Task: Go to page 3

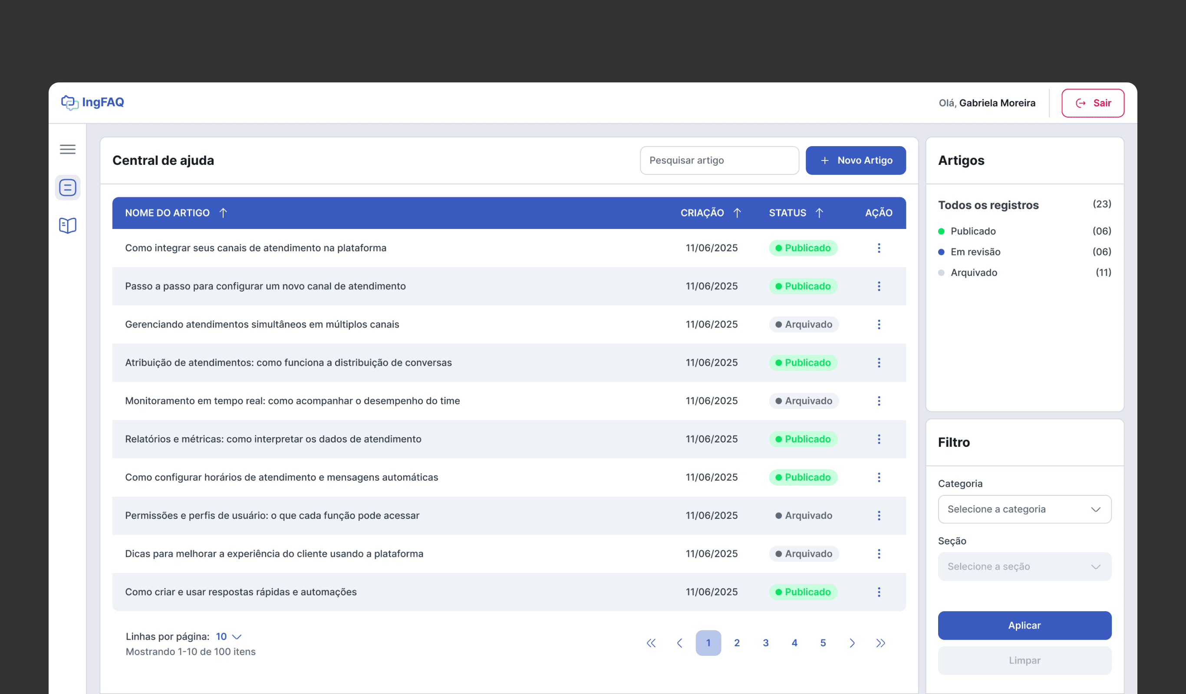Action: coord(765,643)
